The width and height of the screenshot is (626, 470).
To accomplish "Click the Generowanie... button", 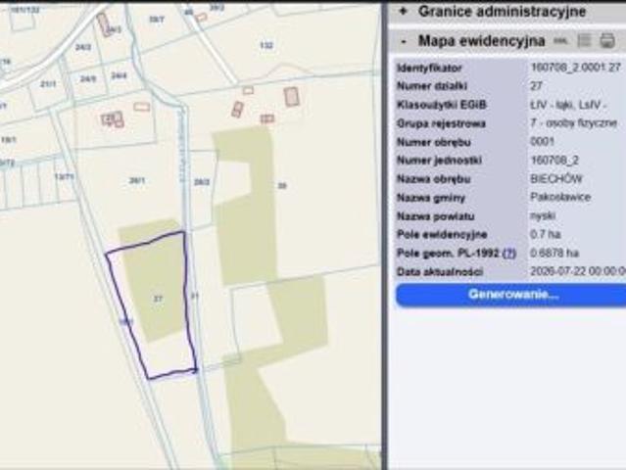I will pyautogui.click(x=512, y=295).
